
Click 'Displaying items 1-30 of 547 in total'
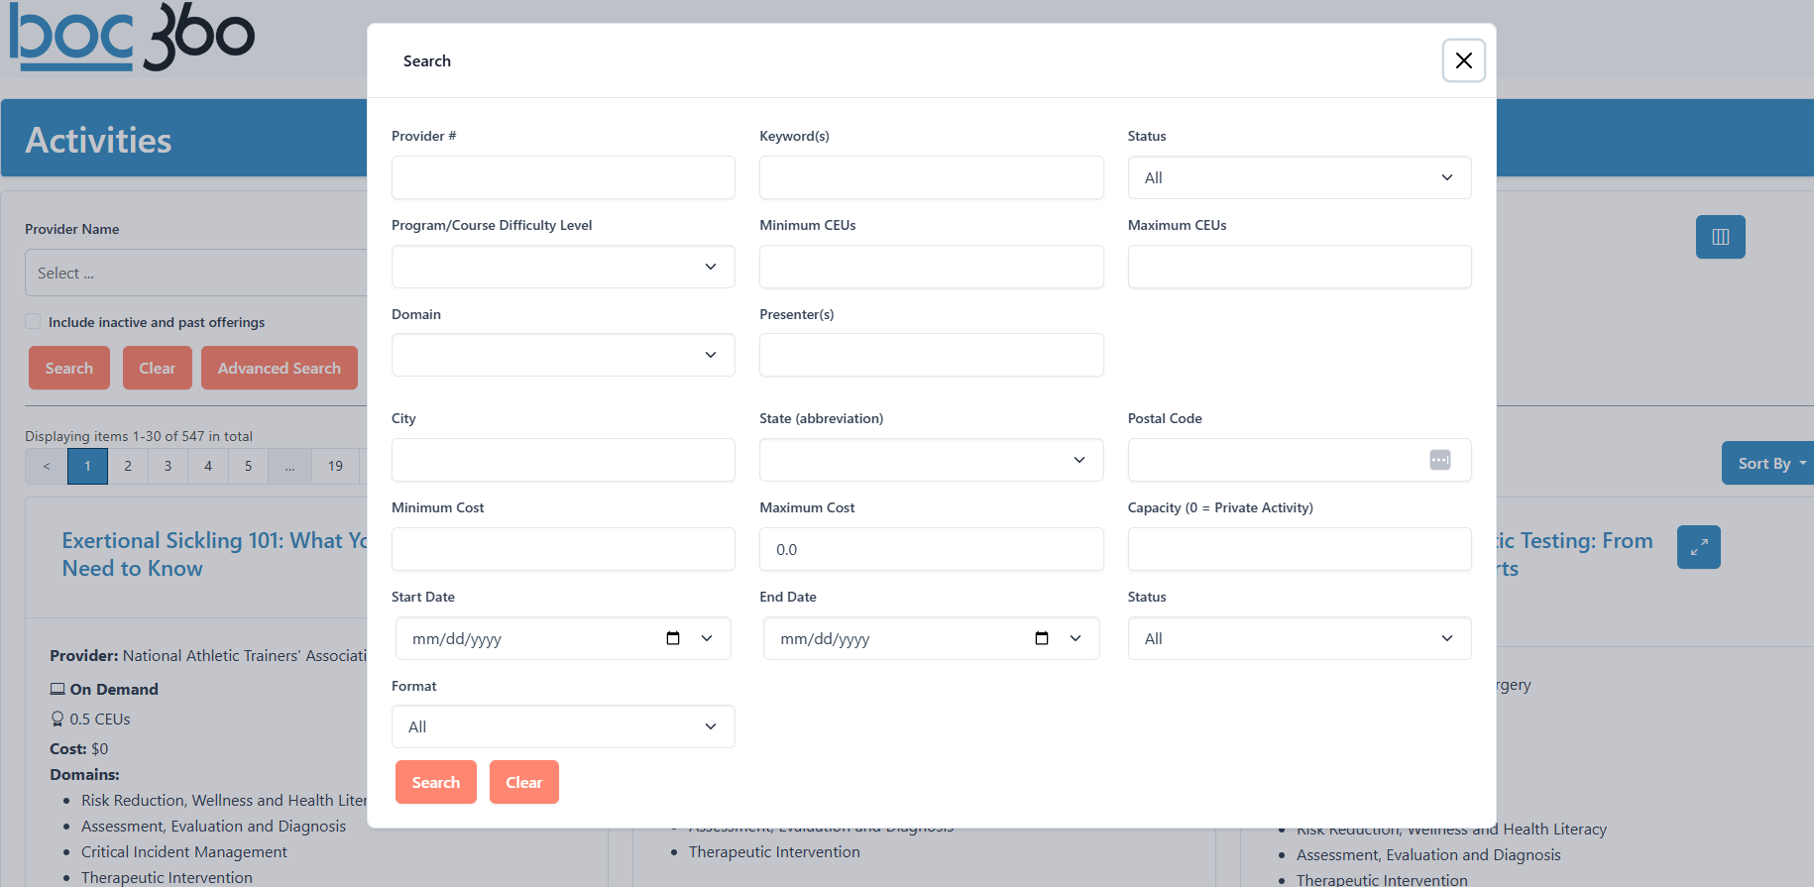tap(139, 436)
